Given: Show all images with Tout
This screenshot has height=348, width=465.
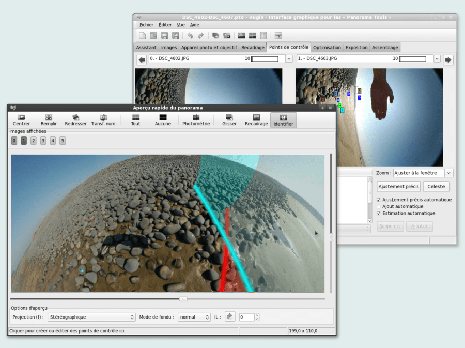Looking at the screenshot, I should click(135, 120).
